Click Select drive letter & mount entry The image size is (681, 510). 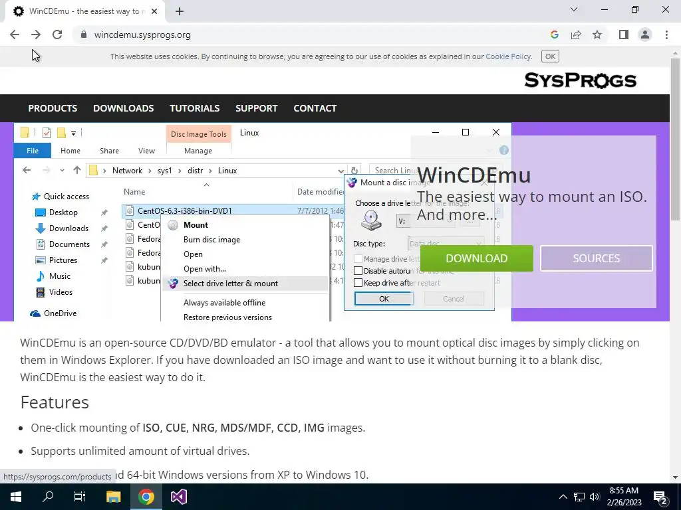230,283
